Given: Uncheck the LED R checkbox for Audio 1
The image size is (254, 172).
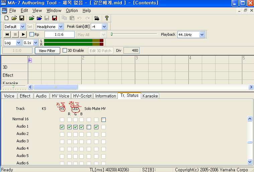Looking at the screenshot, I should [x=69, y=127].
